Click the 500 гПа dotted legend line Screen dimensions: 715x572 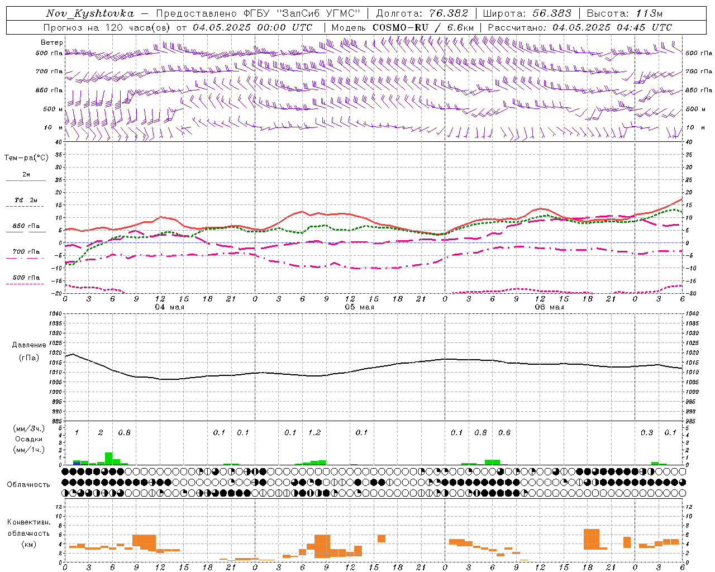pos(25,284)
